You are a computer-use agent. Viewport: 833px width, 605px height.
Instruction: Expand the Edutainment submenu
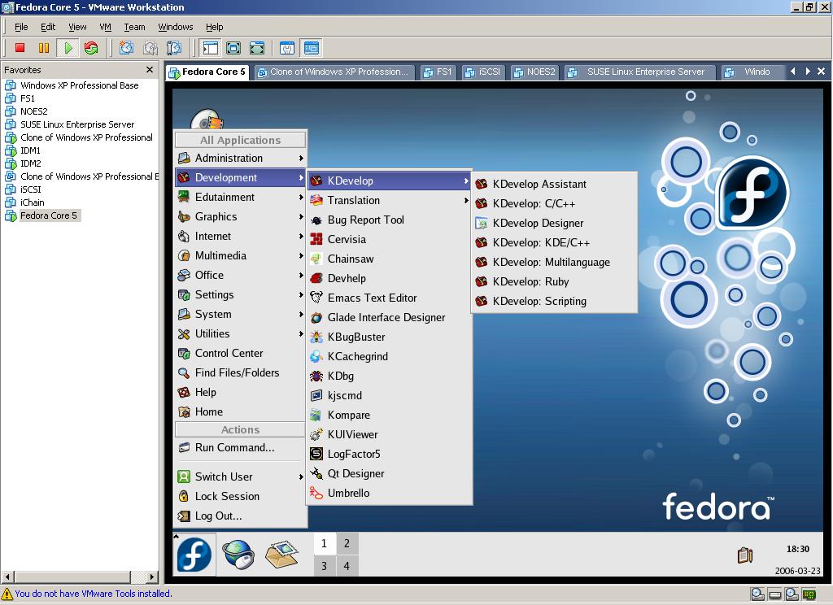click(241, 197)
